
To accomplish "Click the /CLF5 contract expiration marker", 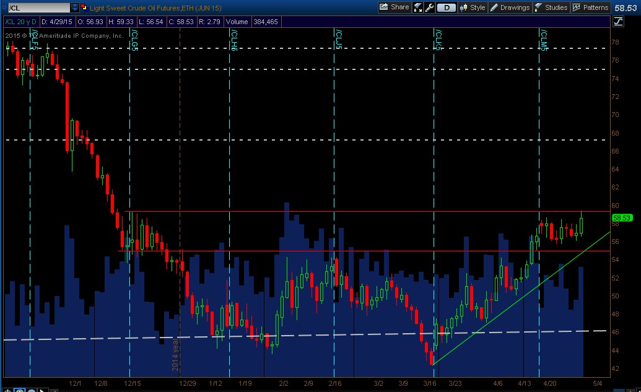I will coord(35,40).
